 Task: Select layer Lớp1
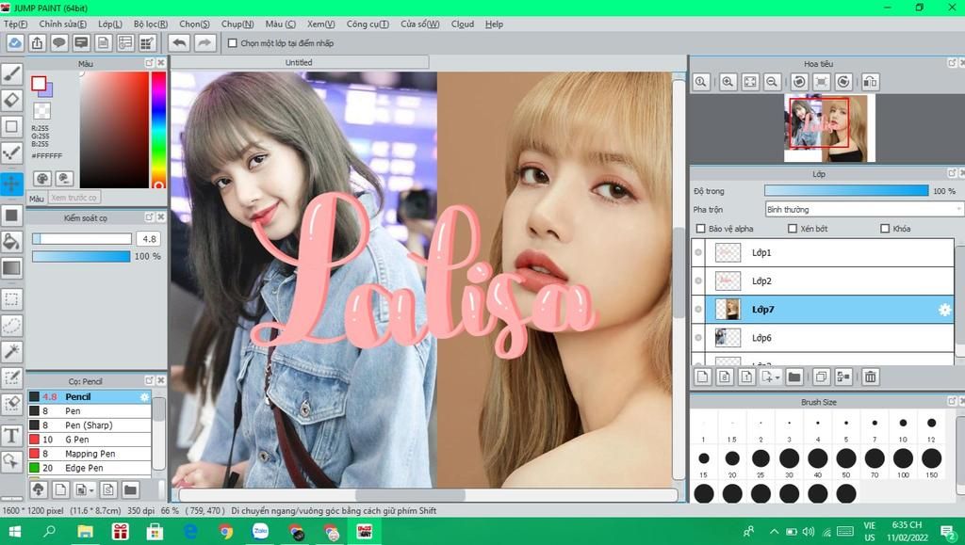823,252
